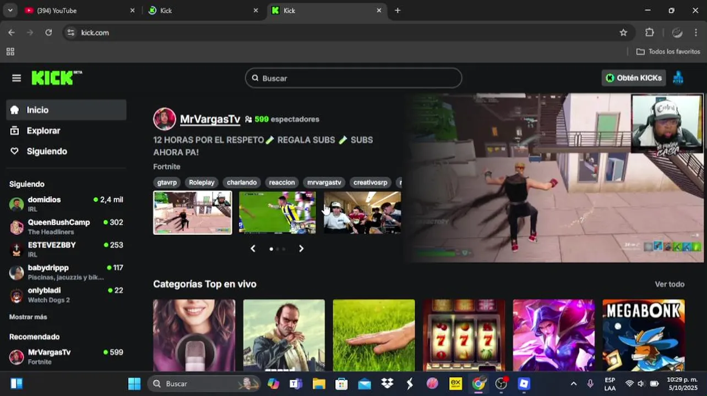The width and height of the screenshot is (707, 396).
Task: Open the ESP LAA language switcher
Action: [x=610, y=384]
